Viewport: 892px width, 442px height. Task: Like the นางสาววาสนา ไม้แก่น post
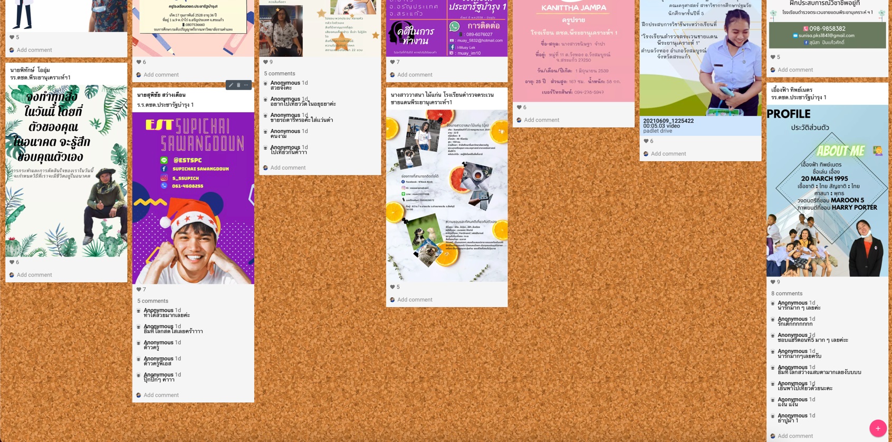click(x=392, y=287)
